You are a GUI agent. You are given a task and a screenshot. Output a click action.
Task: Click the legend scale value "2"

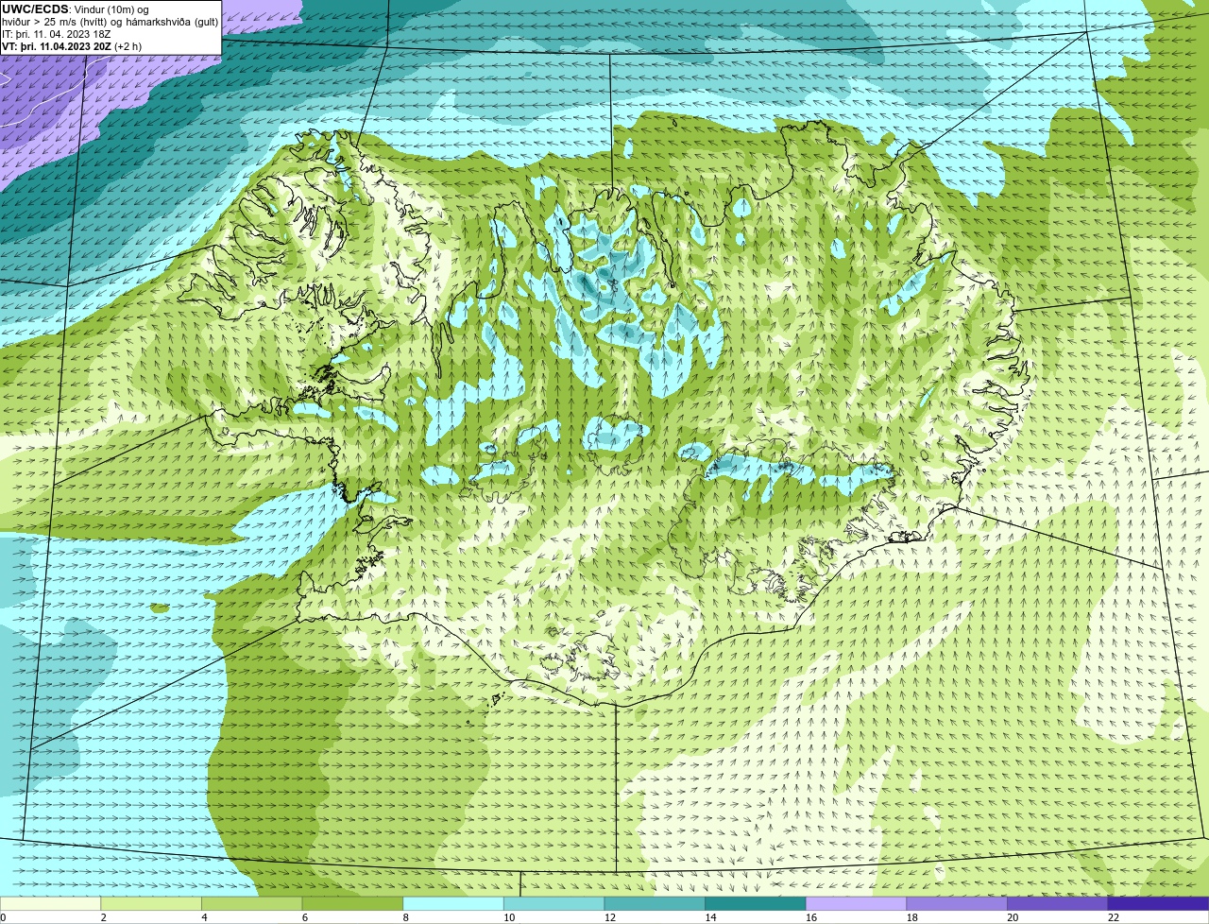(x=103, y=917)
